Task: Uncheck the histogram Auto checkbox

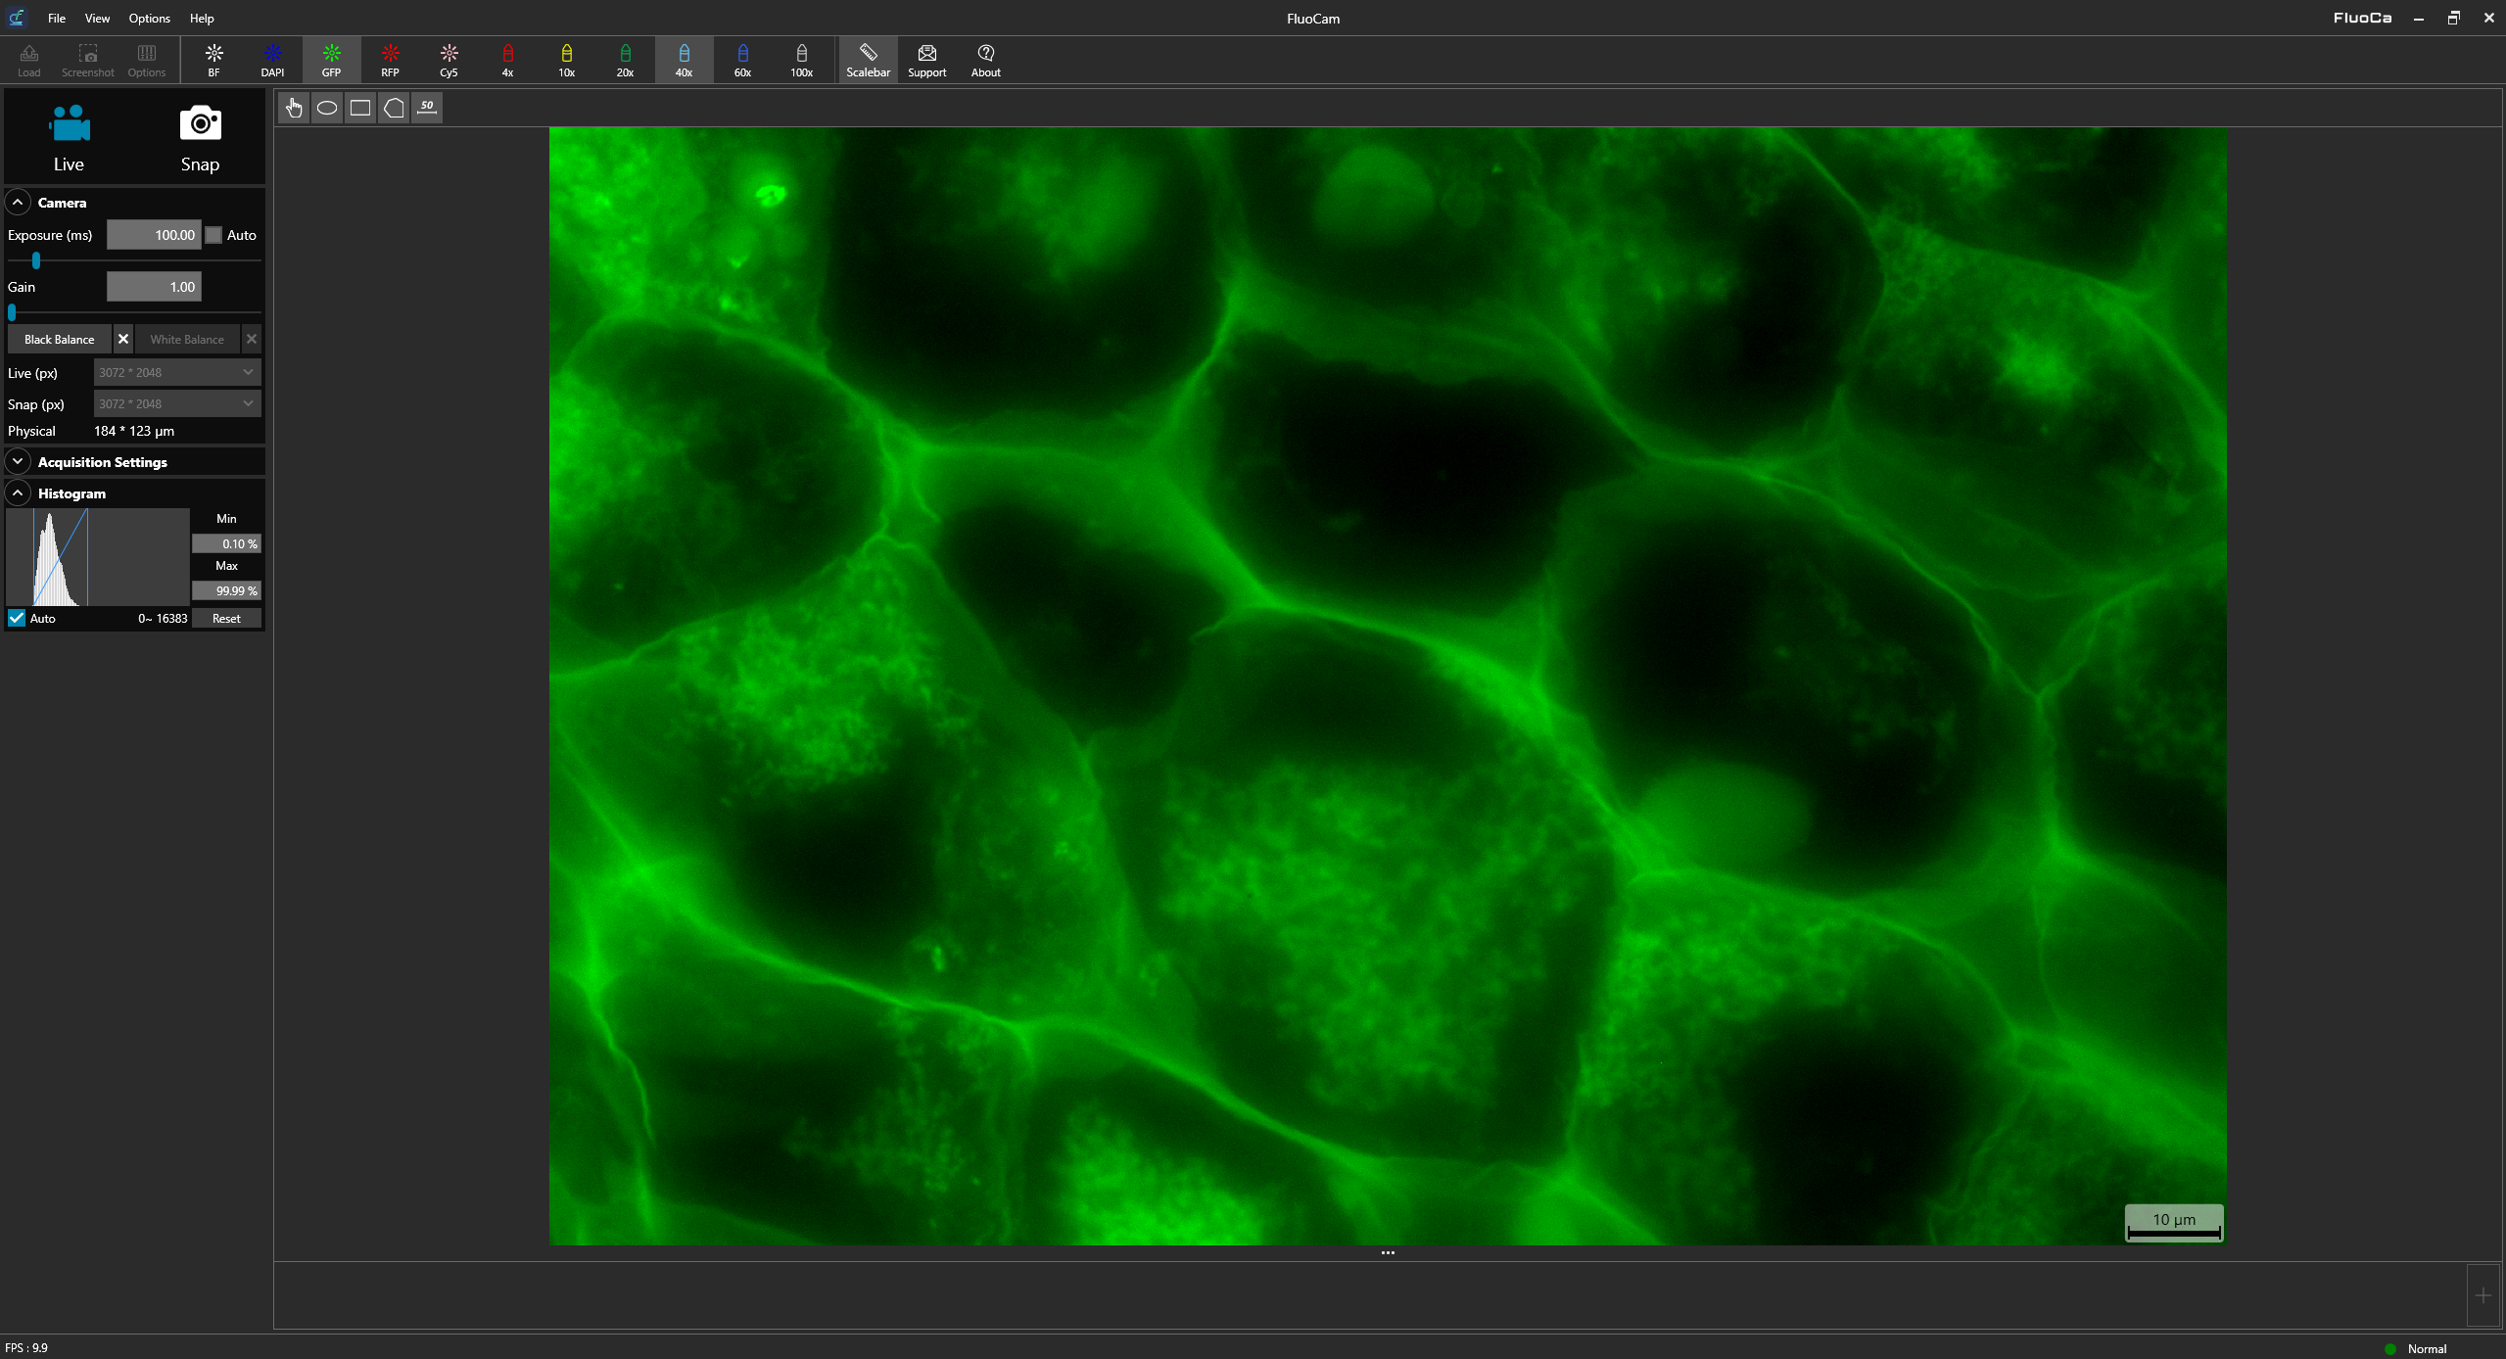Action: [x=17, y=618]
